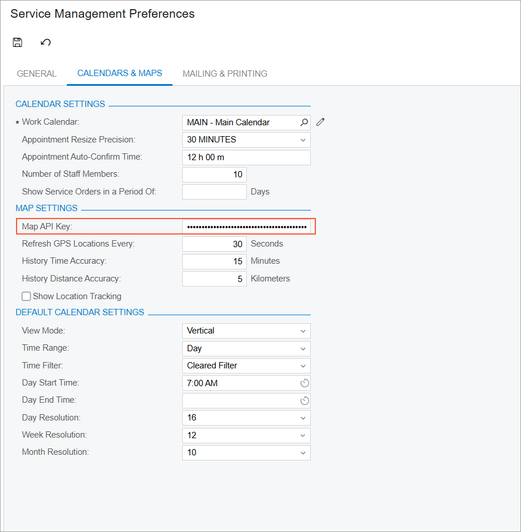Enable Show Location Tracking checkbox
The image size is (521, 532).
(26, 296)
